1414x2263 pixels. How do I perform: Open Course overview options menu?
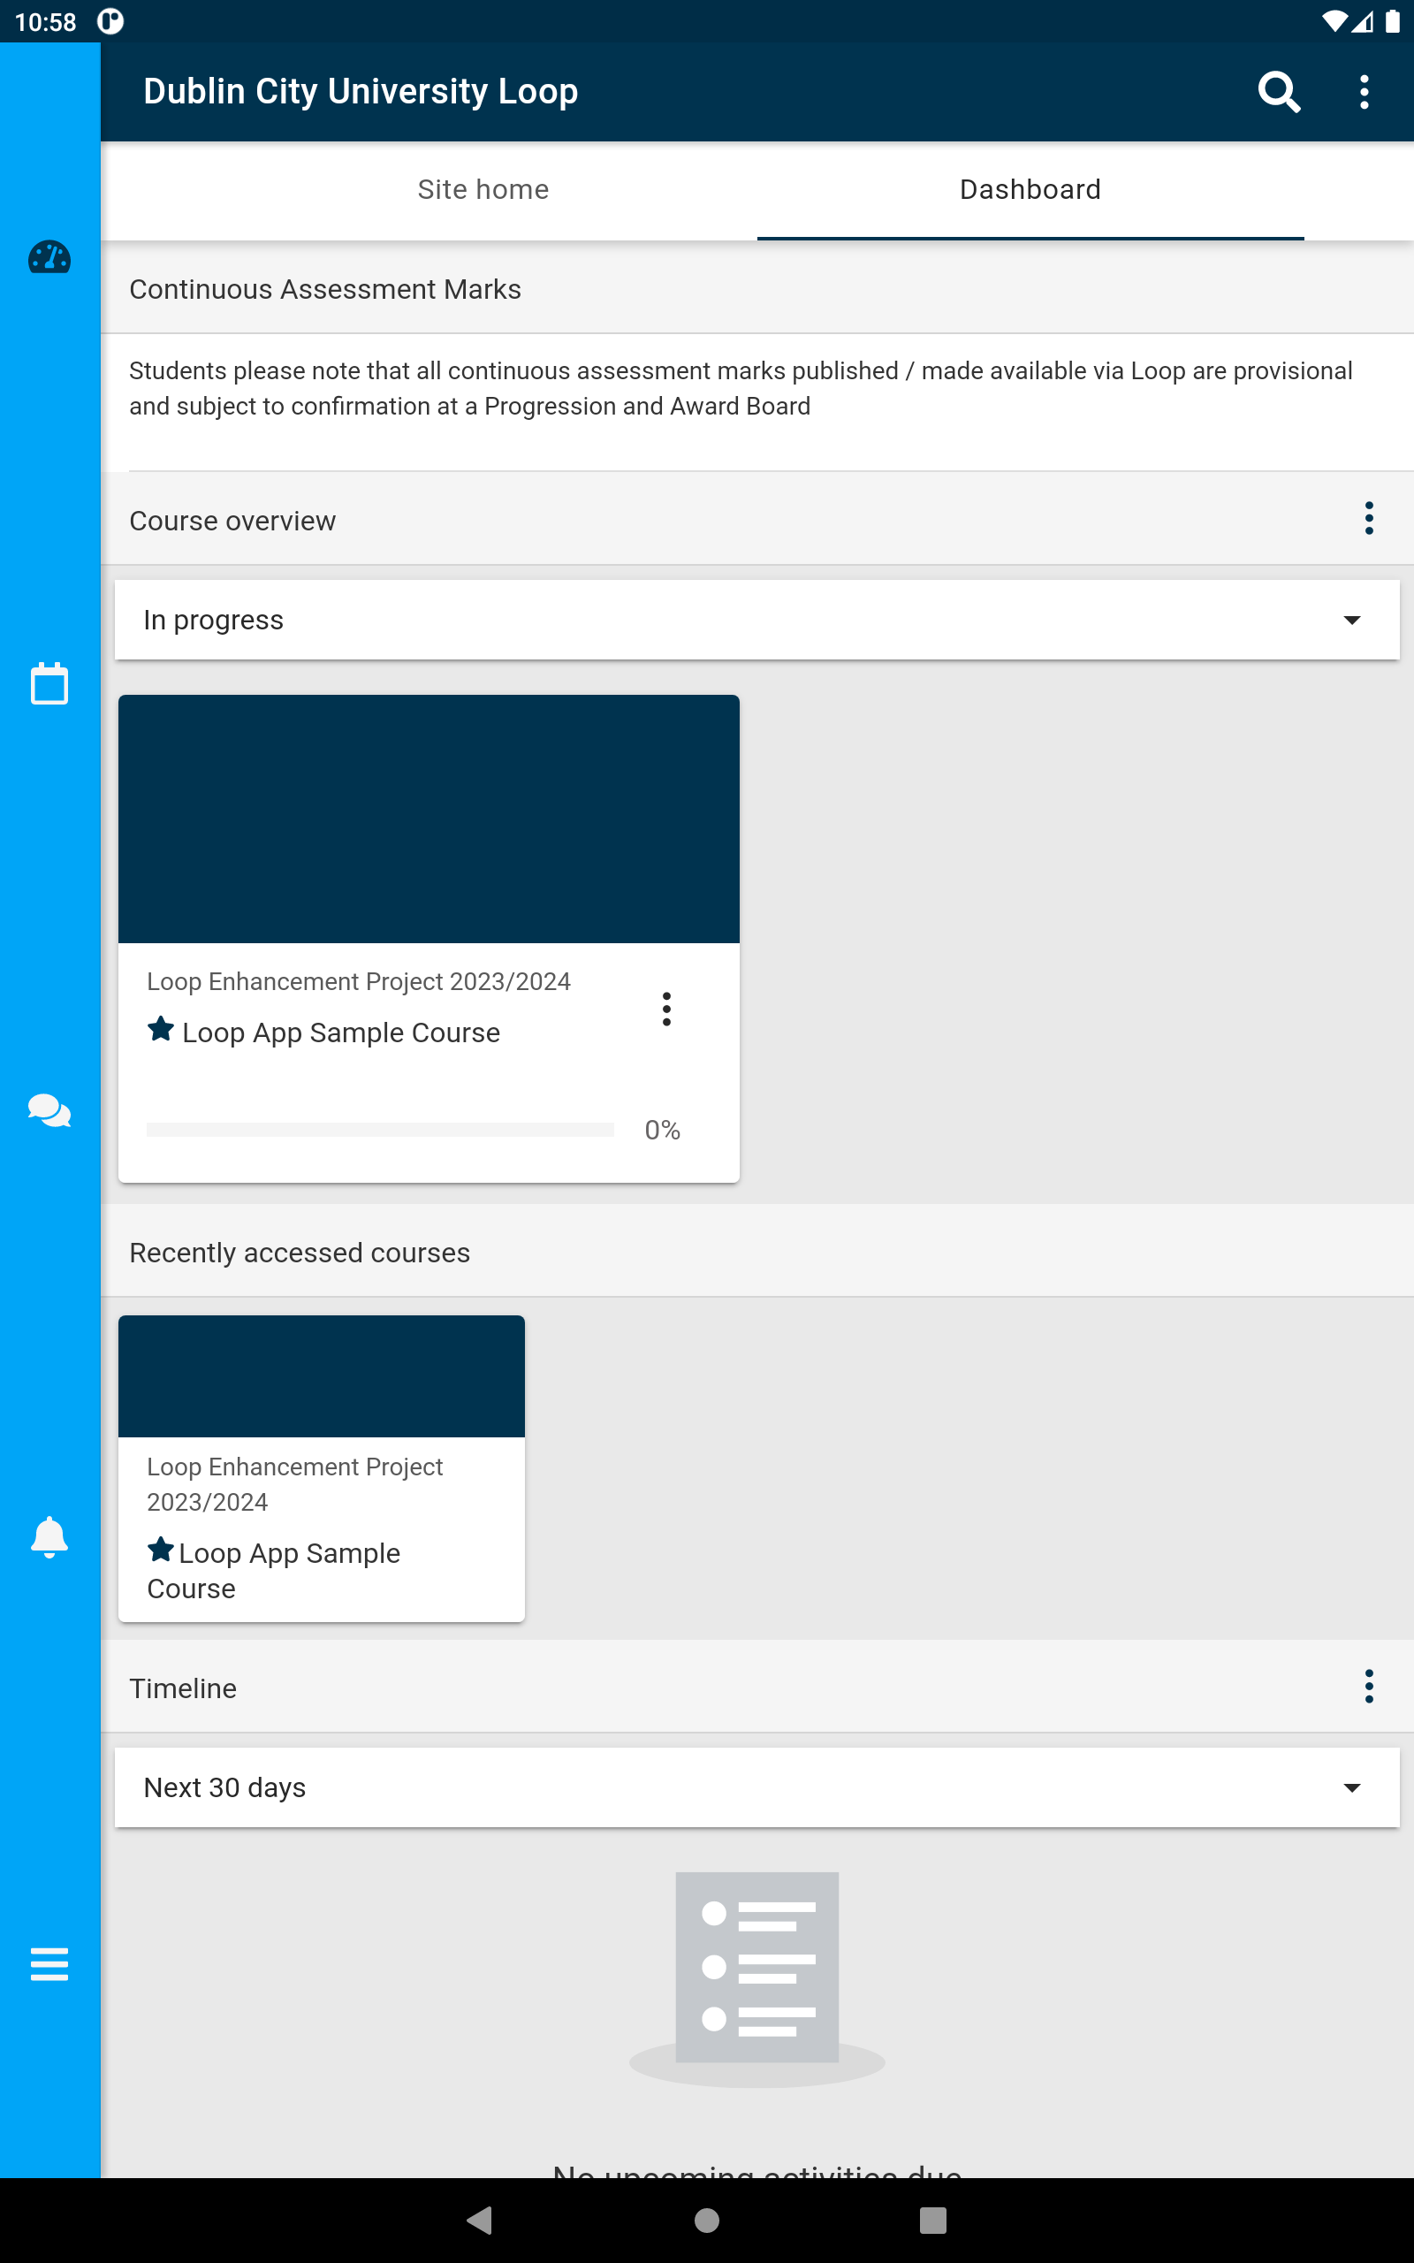(x=1369, y=518)
